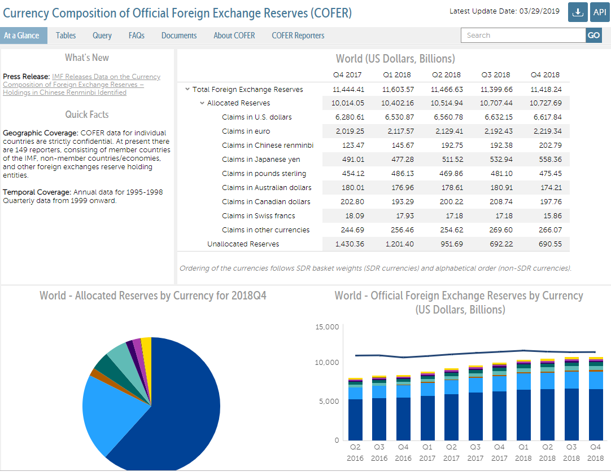
Task: Click the download data icon
Action: [577, 12]
